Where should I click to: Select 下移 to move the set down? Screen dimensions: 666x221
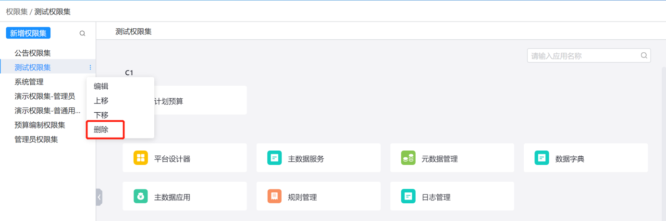click(x=101, y=115)
